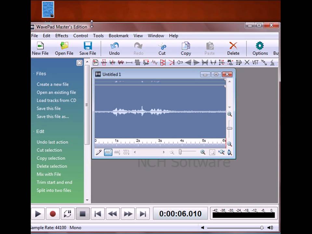Click the master volume slider handle
312x234 pixels.
[x=262, y=227]
